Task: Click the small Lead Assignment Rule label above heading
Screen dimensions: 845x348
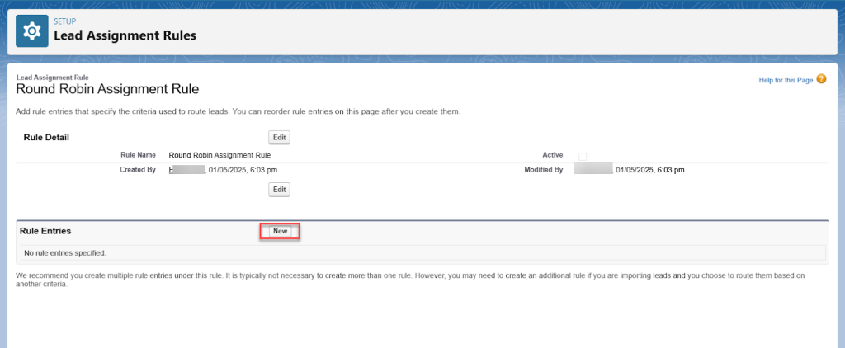Action: coord(52,77)
